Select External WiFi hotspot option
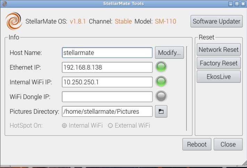Image resolution: width=247 pixels, height=168 pixels. tap(110, 126)
